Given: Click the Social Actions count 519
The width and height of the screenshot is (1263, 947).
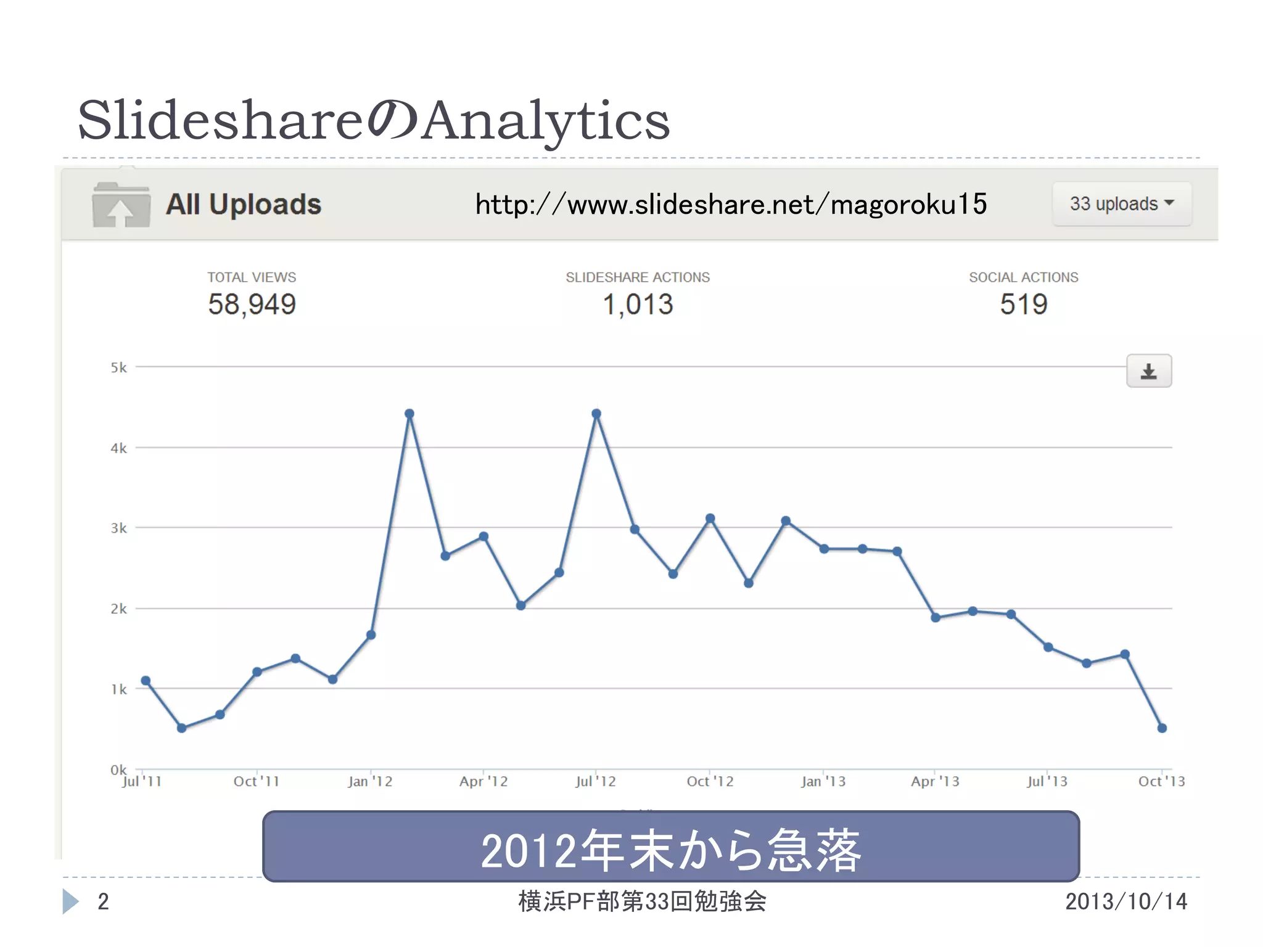Looking at the screenshot, I should click(1023, 305).
